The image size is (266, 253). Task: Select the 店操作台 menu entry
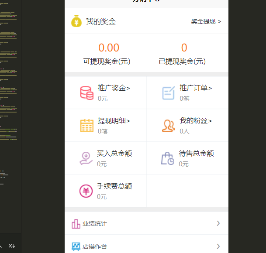tap(95, 247)
